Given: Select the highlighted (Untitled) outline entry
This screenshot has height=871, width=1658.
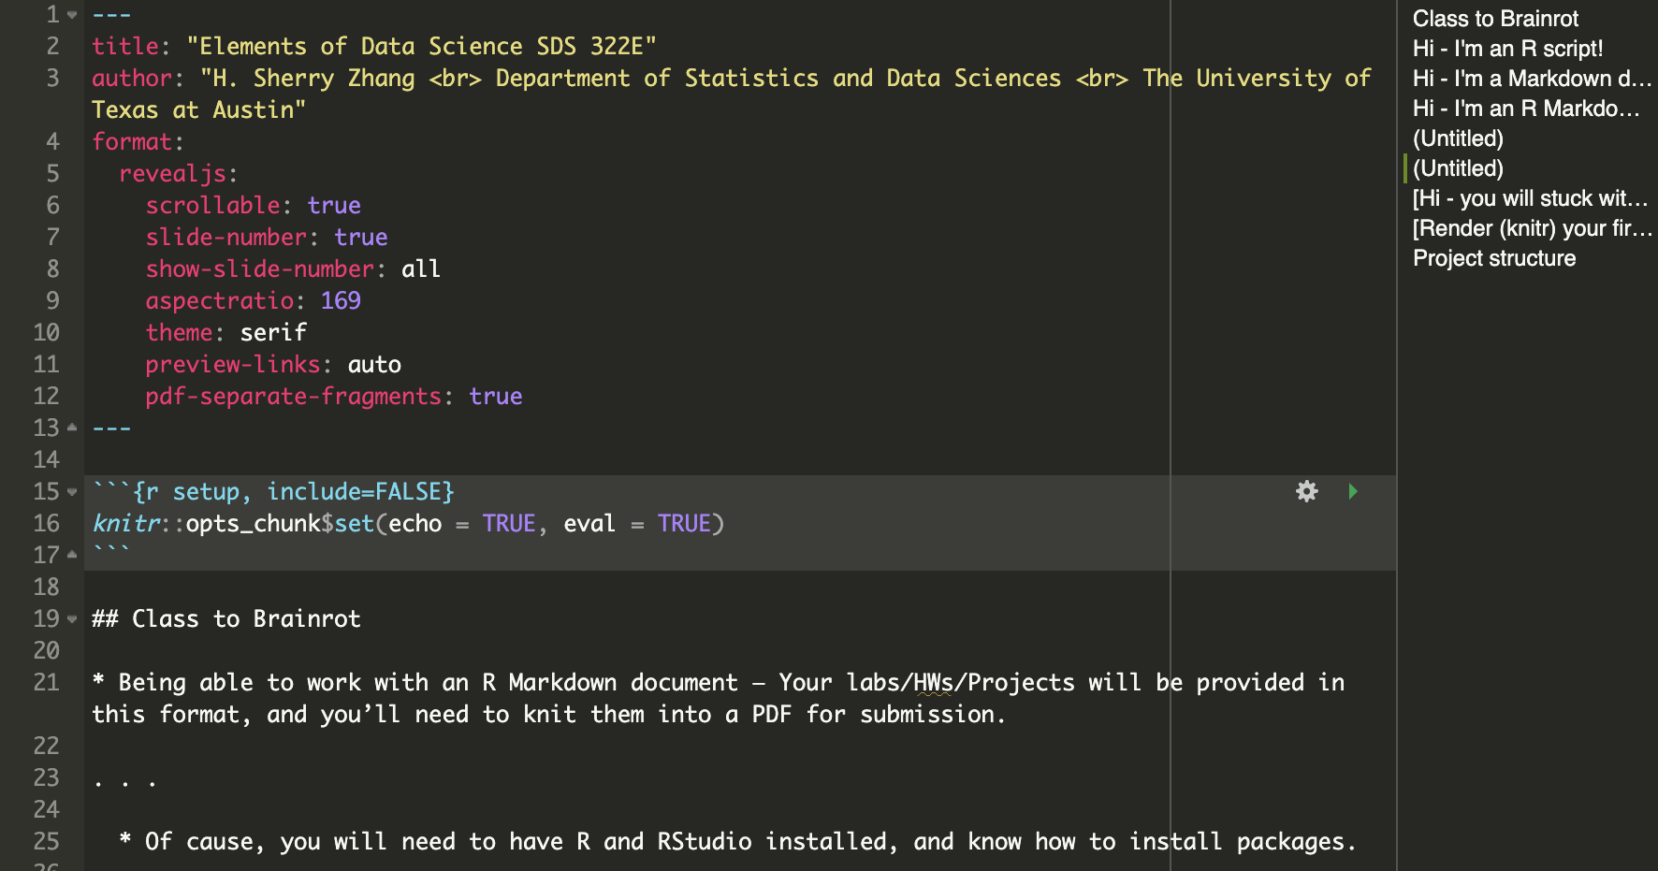Looking at the screenshot, I should (x=1458, y=168).
